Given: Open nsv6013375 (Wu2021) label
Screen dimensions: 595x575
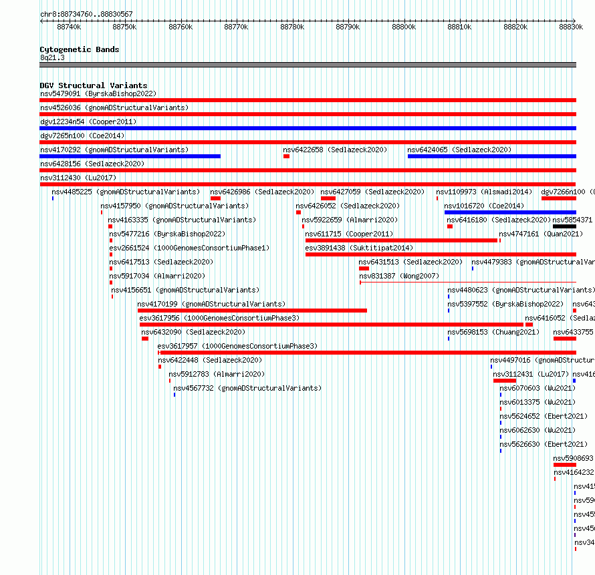Looking at the screenshot, I should (x=538, y=402).
